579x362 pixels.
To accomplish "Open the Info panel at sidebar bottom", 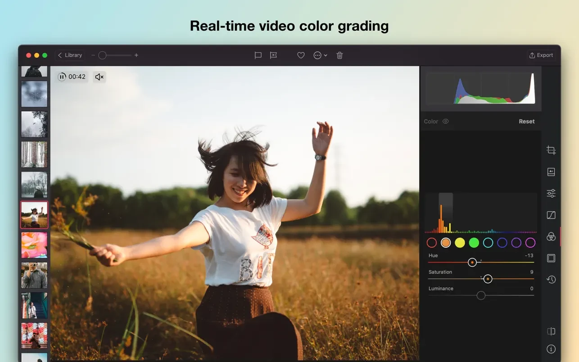I will (551, 348).
